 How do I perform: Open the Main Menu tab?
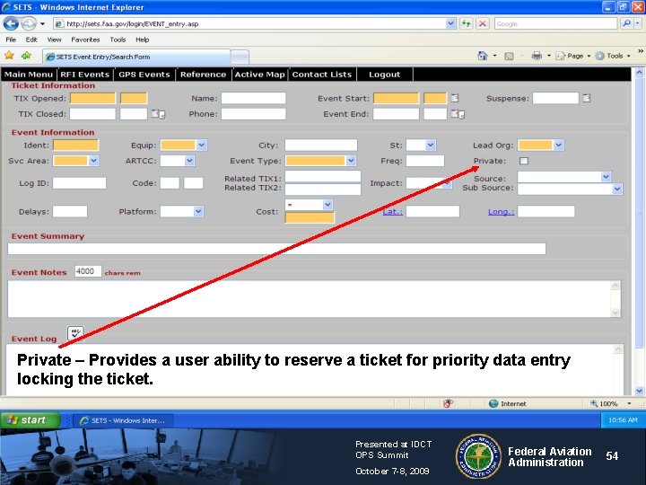29,75
